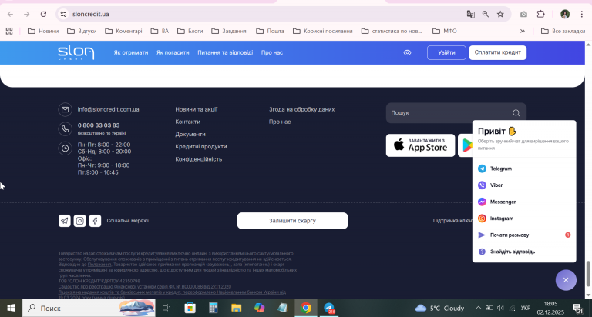Click the page vertical scrollbar thumb
Screen dimensions: 592x317
pyautogui.click(x=588, y=274)
